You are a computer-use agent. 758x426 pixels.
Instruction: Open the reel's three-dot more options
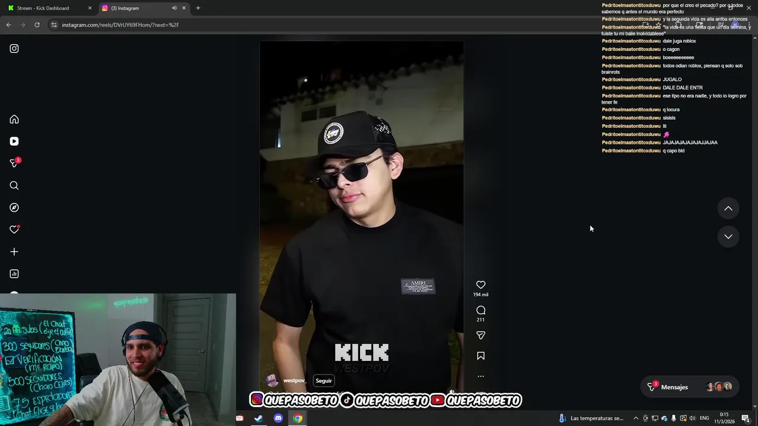(x=481, y=376)
